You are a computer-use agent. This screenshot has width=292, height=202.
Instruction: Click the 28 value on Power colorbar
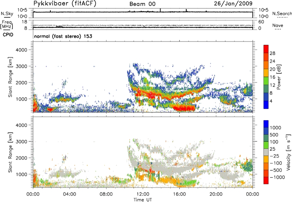coord(272,53)
